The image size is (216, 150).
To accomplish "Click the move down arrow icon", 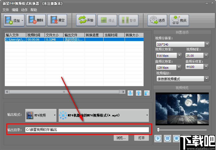I will [x=130, y=93].
